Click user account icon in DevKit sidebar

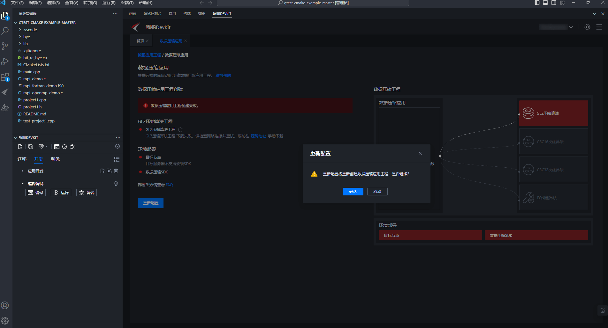[x=118, y=146]
